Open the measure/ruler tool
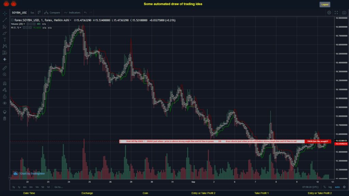 coord(4,68)
